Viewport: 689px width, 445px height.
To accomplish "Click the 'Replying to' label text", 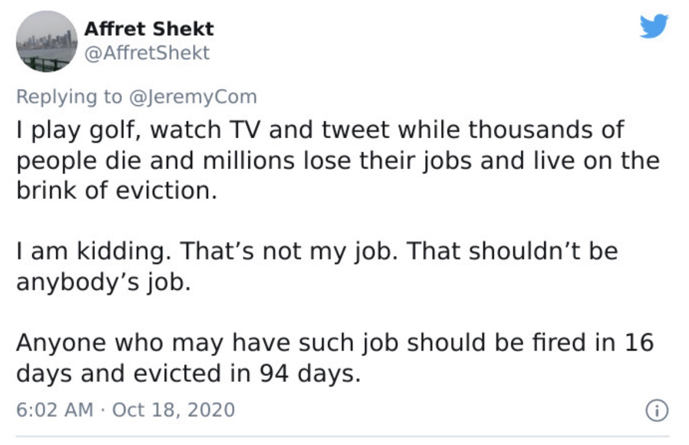I will 69,97.
